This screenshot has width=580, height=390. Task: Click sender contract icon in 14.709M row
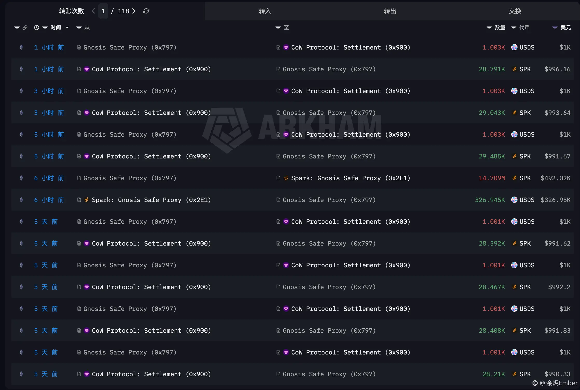(79, 178)
